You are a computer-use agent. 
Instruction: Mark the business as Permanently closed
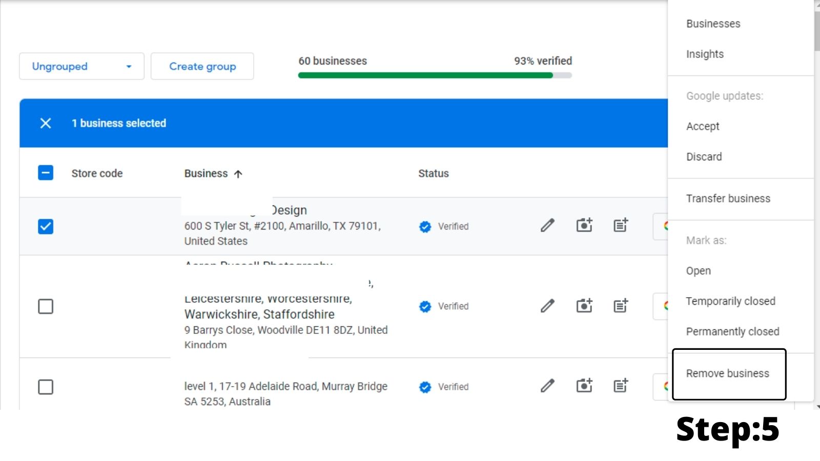click(x=732, y=331)
